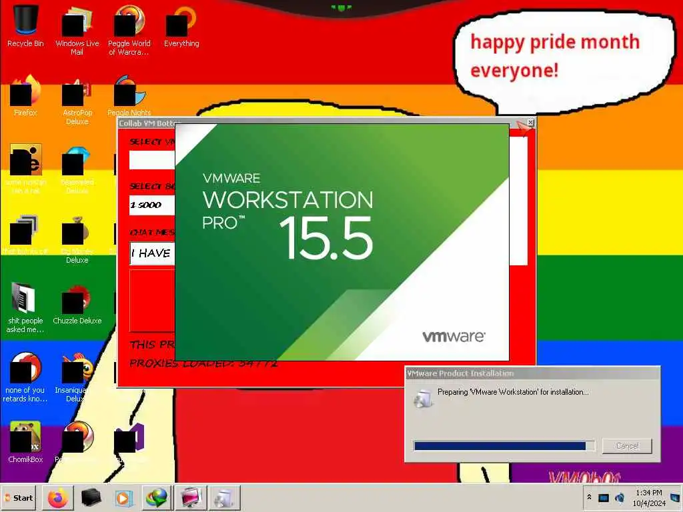Select the Insaniquarium Deluxe shortcut

tap(75, 378)
